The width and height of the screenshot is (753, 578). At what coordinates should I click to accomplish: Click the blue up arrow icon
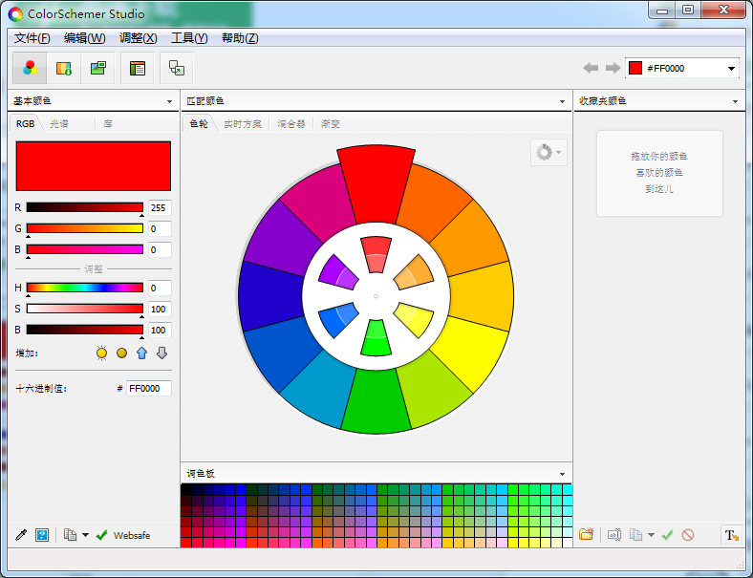coord(141,353)
